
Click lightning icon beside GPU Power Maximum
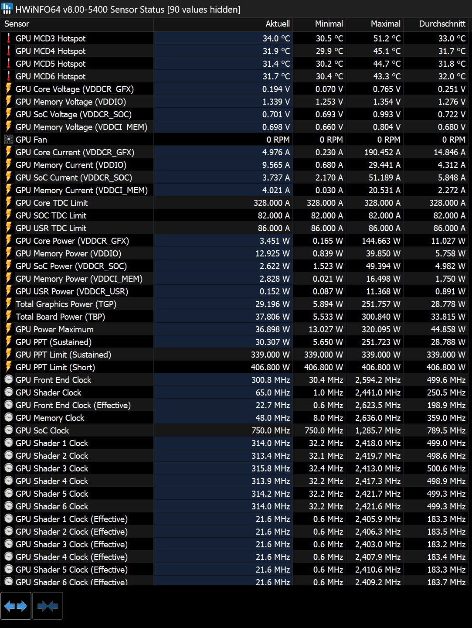(8, 329)
